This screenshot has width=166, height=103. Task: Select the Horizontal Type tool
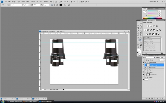pyautogui.click(x=141, y=40)
